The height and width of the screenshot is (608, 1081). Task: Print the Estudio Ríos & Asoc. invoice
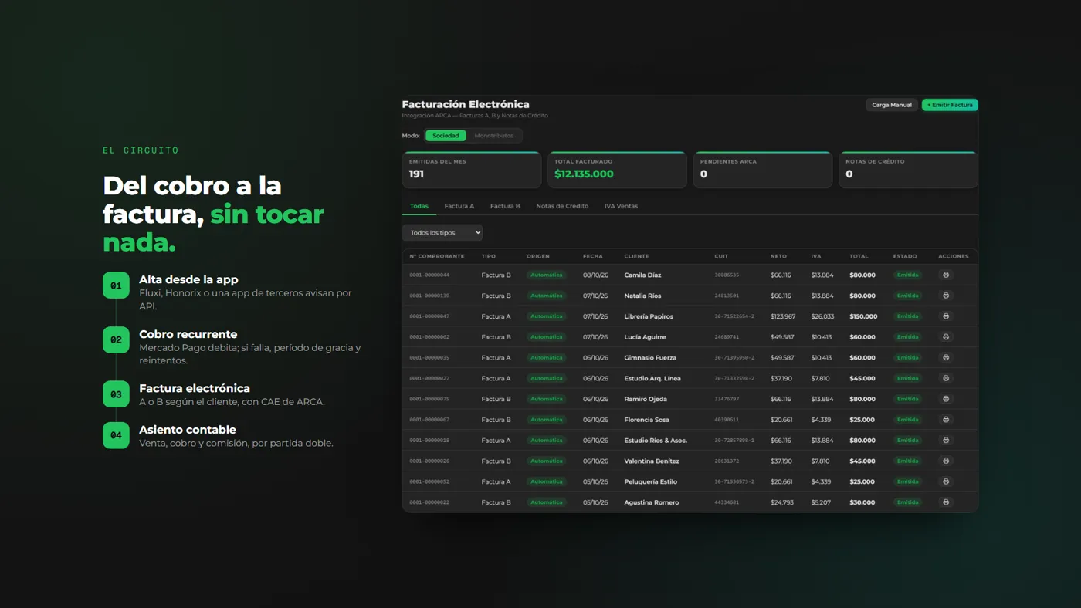click(946, 440)
